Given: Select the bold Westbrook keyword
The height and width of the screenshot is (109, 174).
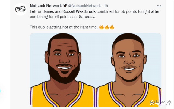Looking at the screenshot, I should pyautogui.click(x=86, y=11).
